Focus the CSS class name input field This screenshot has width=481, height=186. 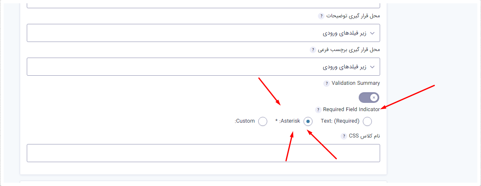coord(203,153)
